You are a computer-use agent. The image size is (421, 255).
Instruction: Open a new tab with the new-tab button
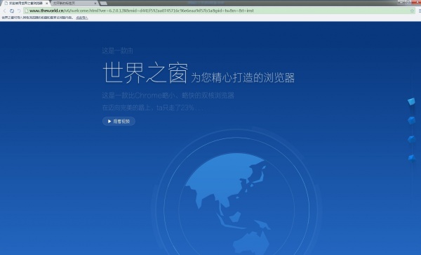(103, 4)
